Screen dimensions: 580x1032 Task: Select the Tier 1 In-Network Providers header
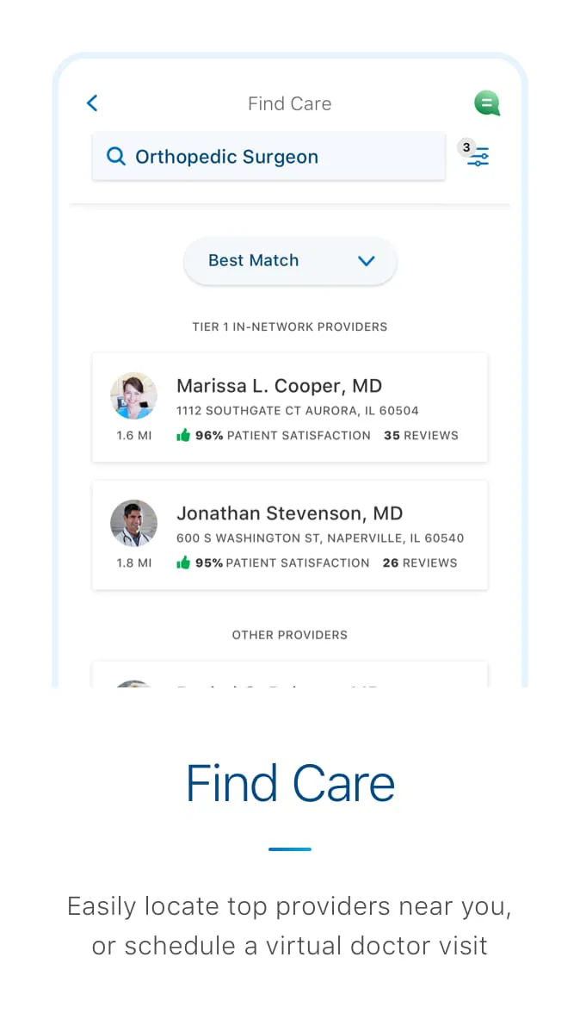tap(289, 326)
